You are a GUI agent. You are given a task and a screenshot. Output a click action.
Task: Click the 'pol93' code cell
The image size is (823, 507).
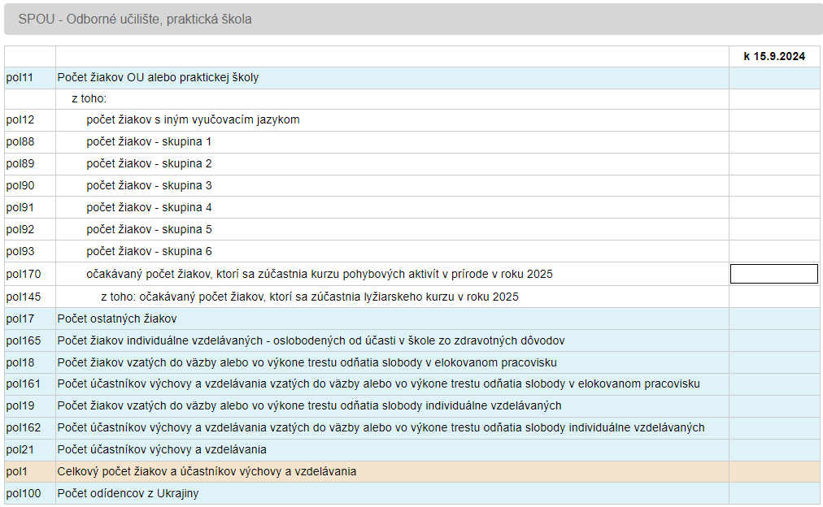[x=30, y=252]
